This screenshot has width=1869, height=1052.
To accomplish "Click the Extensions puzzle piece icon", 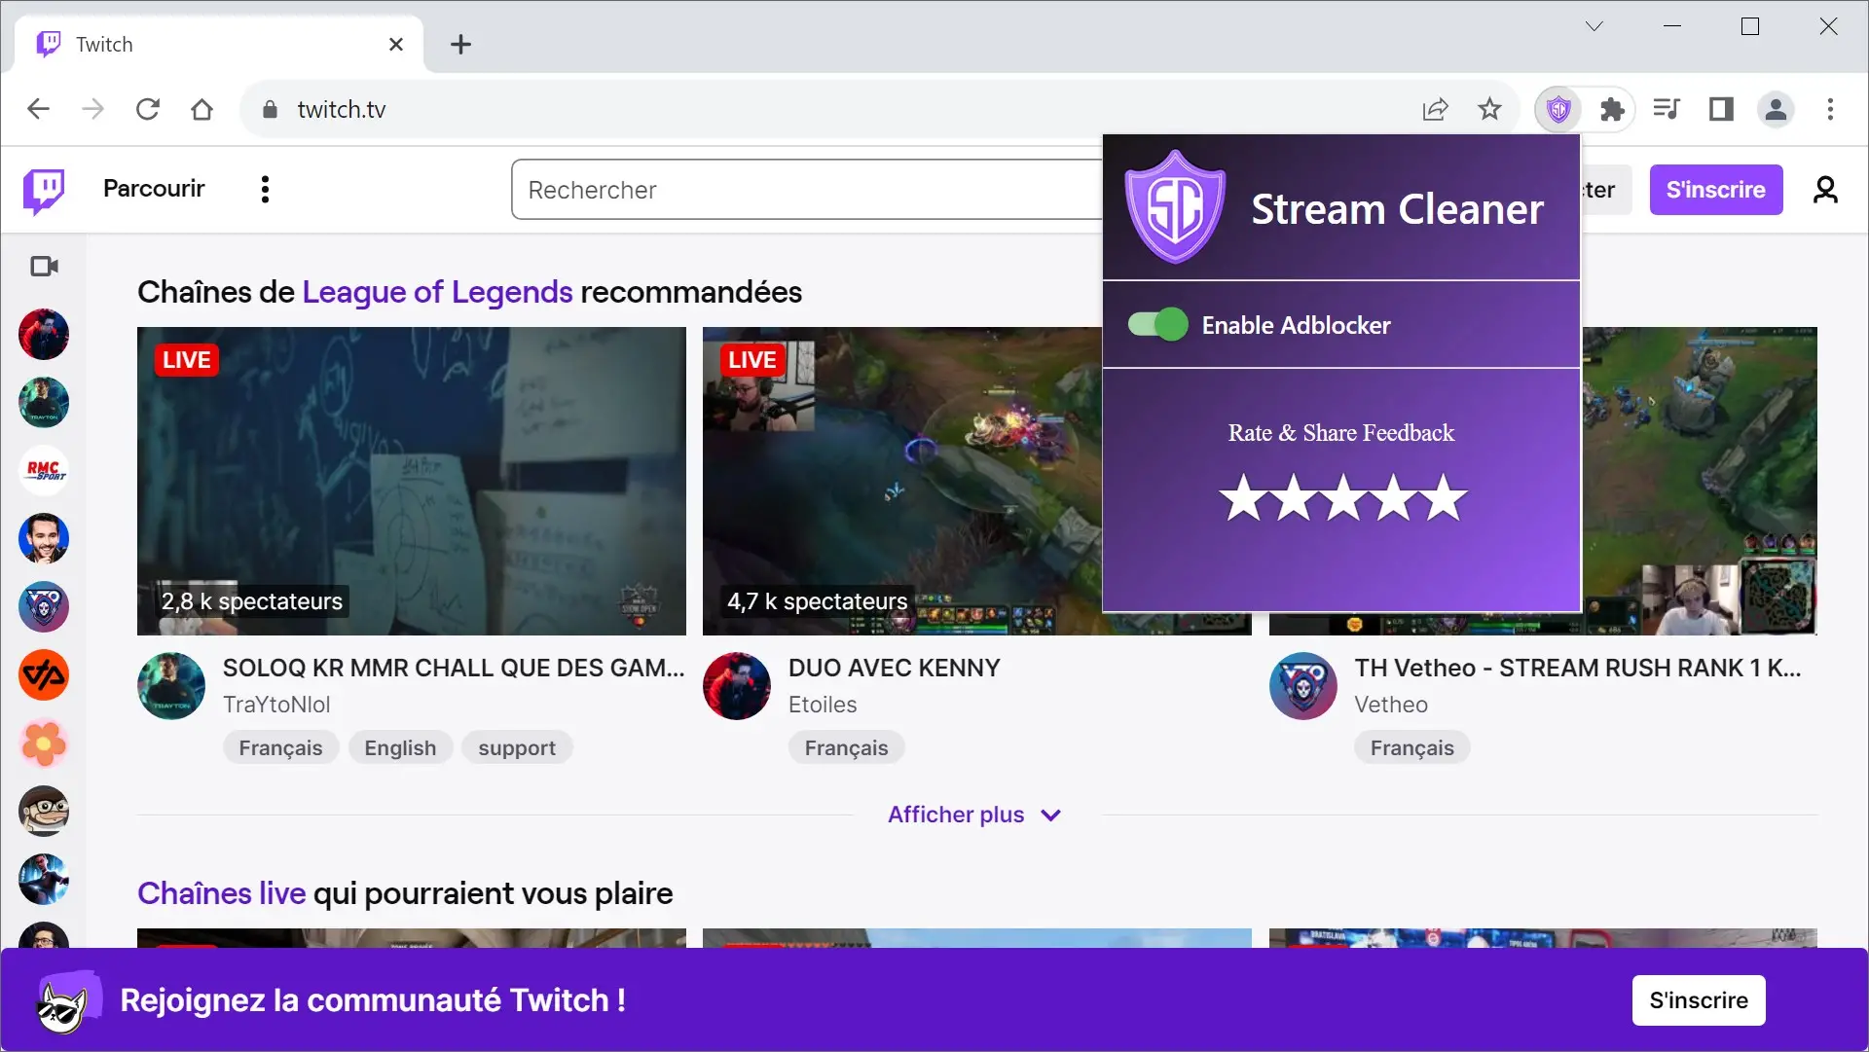I will (x=1612, y=110).
